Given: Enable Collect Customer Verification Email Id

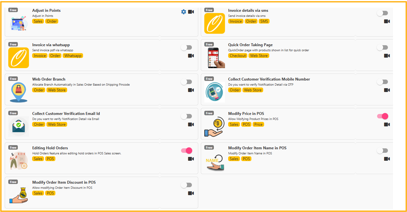Looking at the screenshot, I should [186, 116].
